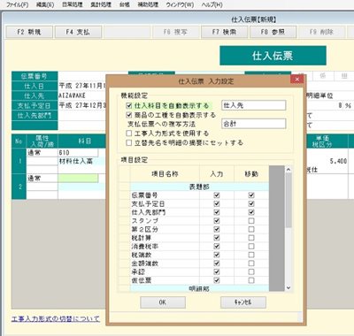Check 移動 for the 税計算 row
Screen dimensions: 354x336
[251, 238]
